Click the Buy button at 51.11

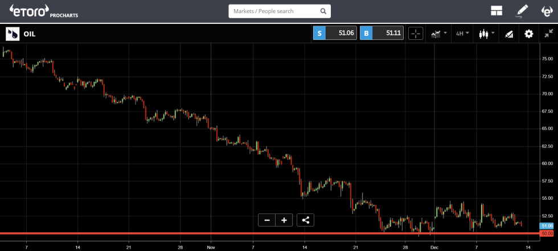coord(382,34)
